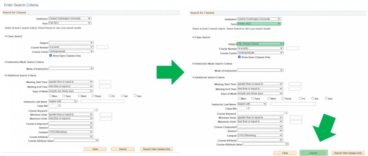Check the Tues box in Fall 2021 form
This screenshot has height=156, width=368.
(63, 96)
